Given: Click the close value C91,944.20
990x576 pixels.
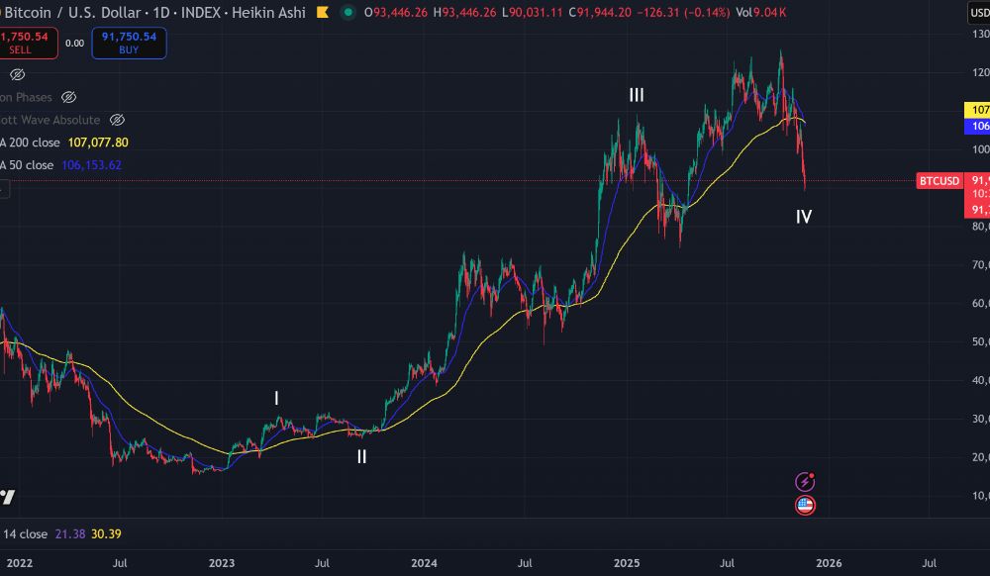Looking at the screenshot, I should [x=599, y=13].
